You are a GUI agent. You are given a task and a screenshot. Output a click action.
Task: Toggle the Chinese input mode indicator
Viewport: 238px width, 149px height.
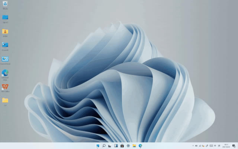(215, 146)
